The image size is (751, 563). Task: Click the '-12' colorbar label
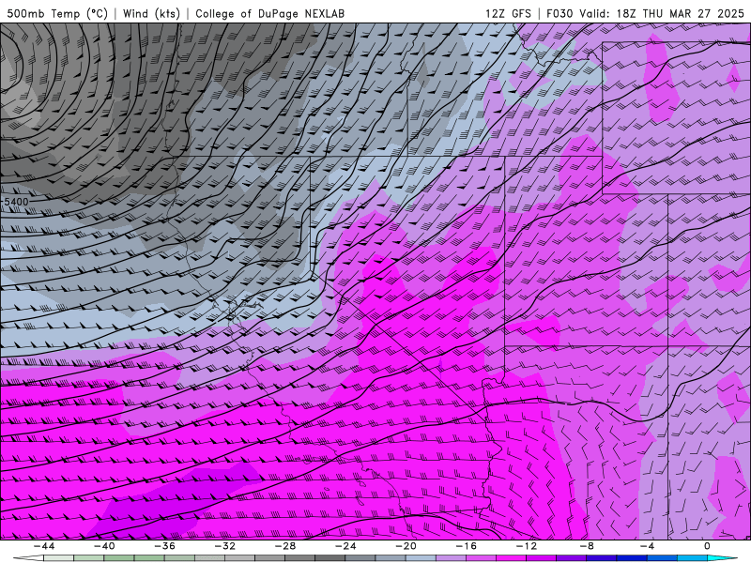(527, 546)
